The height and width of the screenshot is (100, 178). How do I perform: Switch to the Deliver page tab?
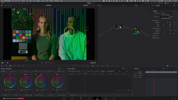coord(114,98)
